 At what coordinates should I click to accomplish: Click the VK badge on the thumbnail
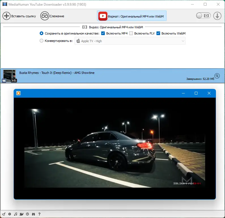coord(4,81)
